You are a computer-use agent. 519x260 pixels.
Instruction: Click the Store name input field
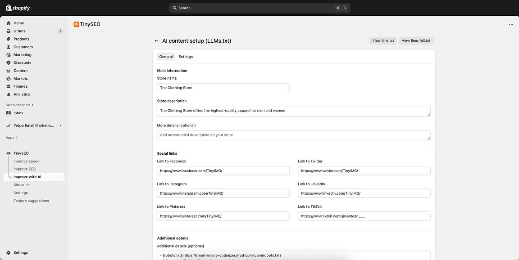click(223, 88)
